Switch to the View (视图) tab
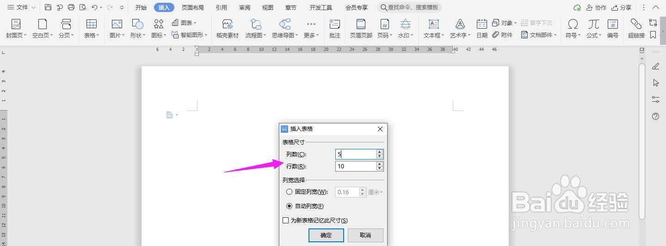The width and height of the screenshot is (666, 246). pos(267,7)
